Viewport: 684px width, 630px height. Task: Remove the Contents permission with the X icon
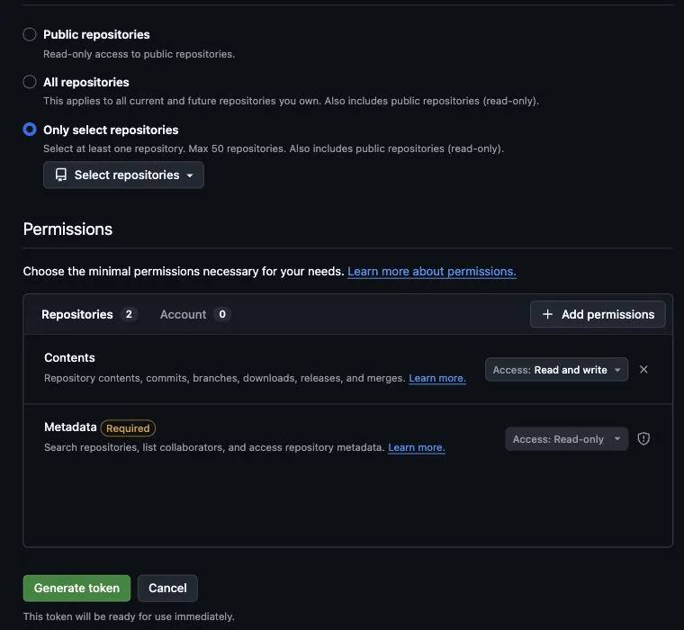(643, 370)
